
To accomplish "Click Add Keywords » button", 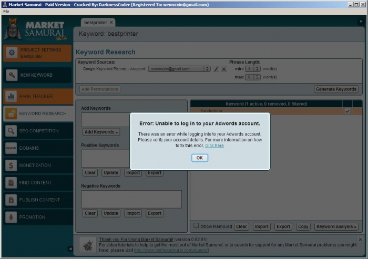I will (x=101, y=132).
